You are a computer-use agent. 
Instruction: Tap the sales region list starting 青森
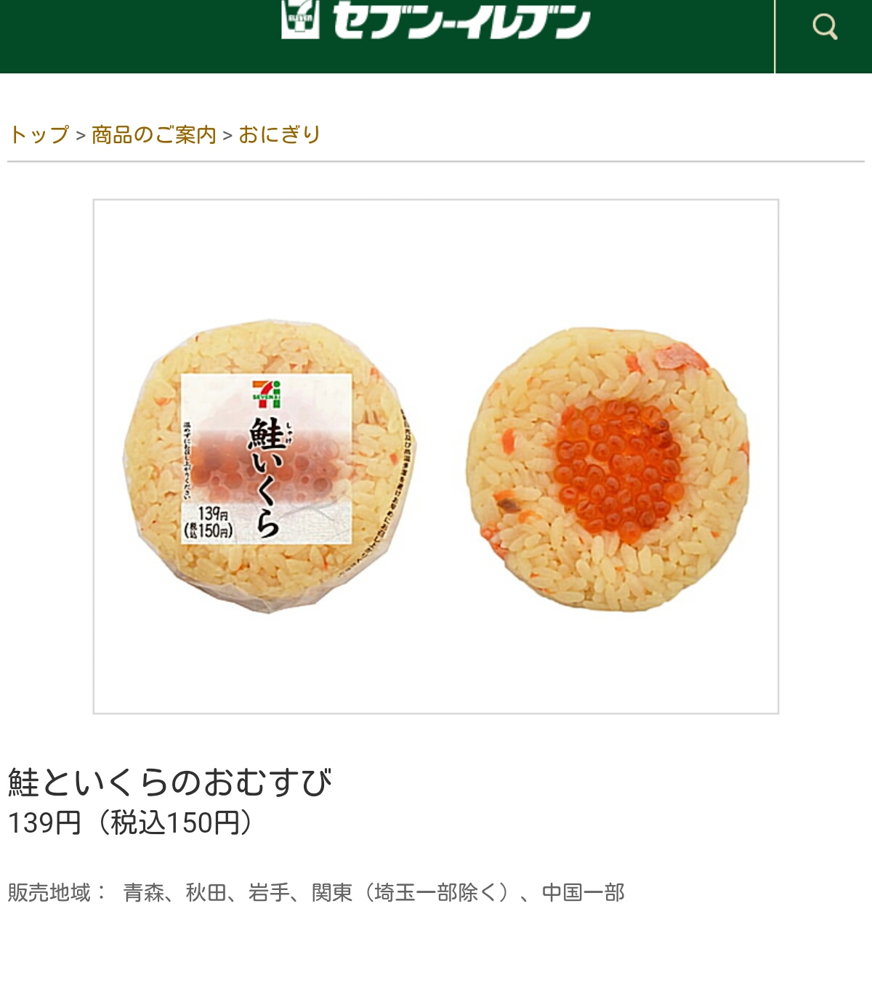click(374, 892)
